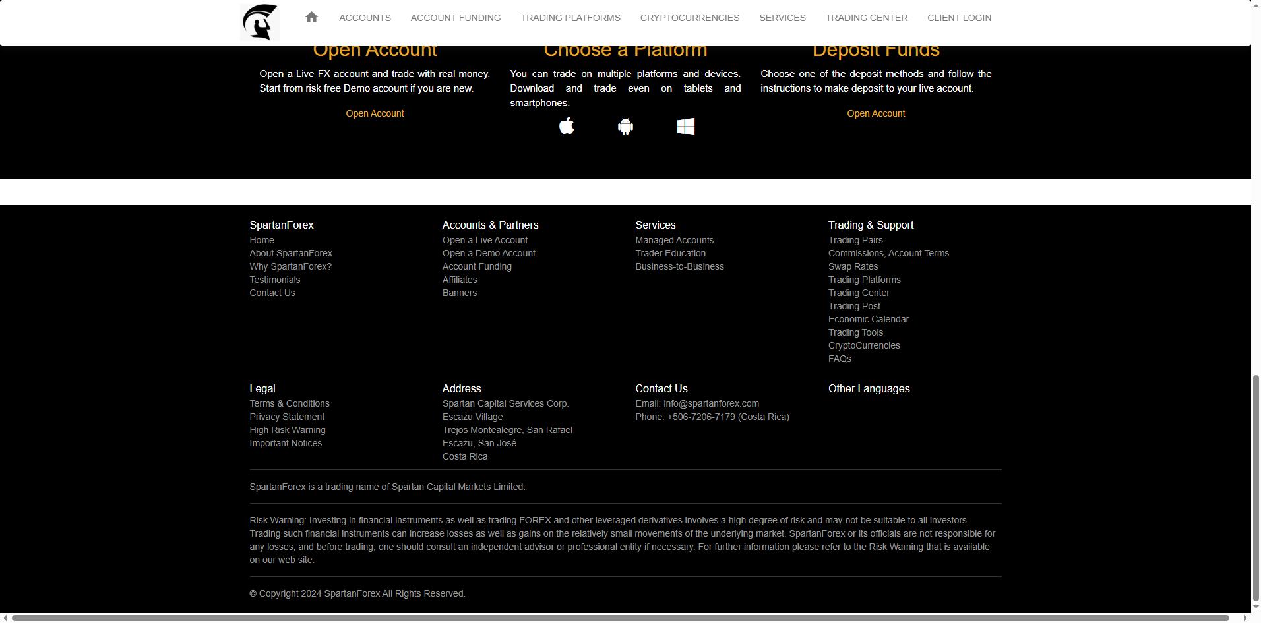Image resolution: width=1261 pixels, height=623 pixels.
Task: Open the Cryptocurrencies menu
Action: pyautogui.click(x=689, y=18)
